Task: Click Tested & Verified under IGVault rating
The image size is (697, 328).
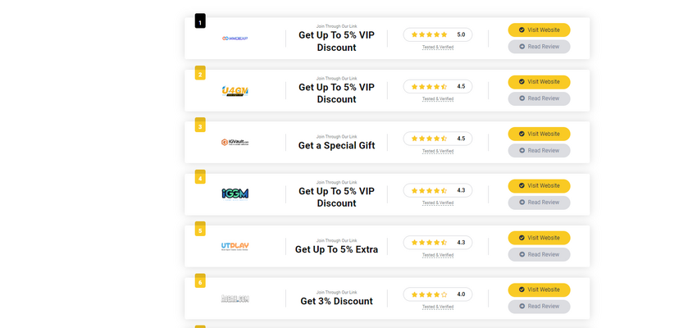Action: 437,151
